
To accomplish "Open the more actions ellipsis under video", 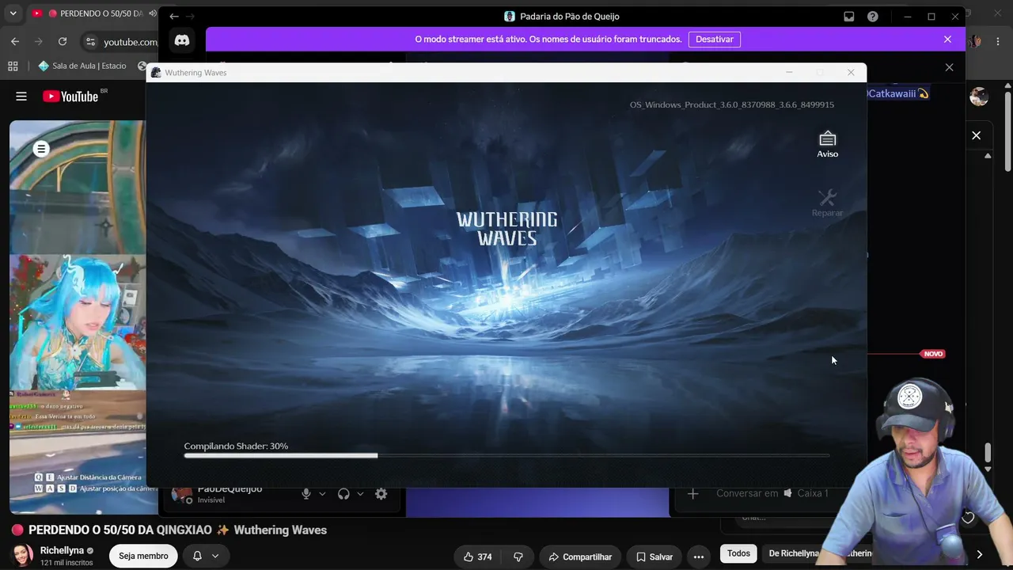I will [699, 557].
